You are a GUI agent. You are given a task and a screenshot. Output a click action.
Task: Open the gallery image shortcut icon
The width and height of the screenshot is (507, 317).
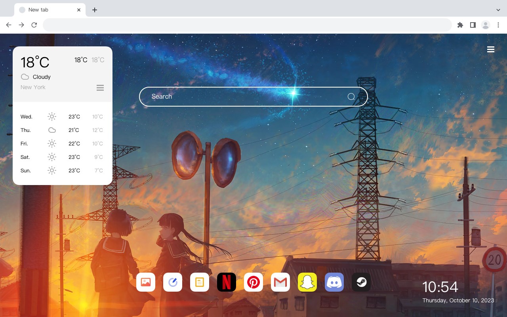coord(146,282)
